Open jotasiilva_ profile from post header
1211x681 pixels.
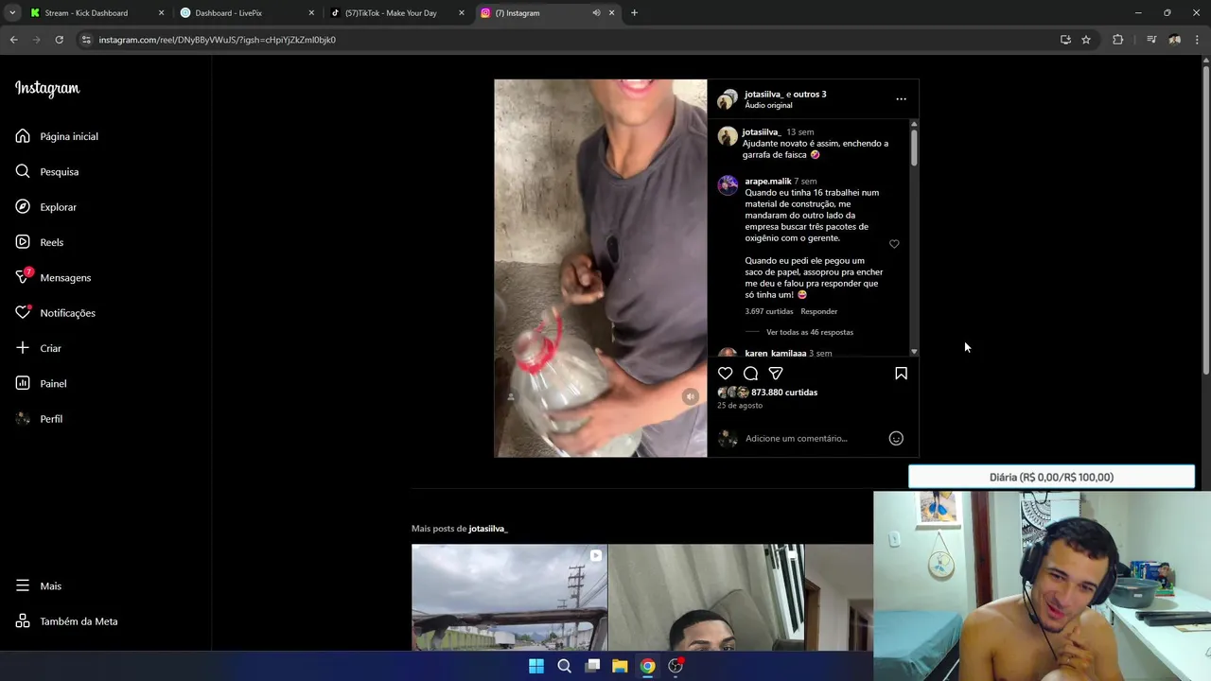click(x=763, y=94)
